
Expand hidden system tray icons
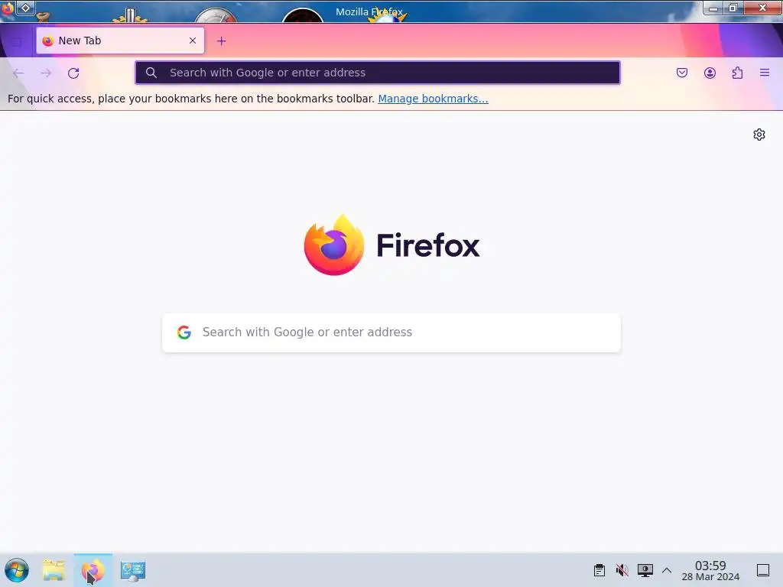(x=667, y=570)
